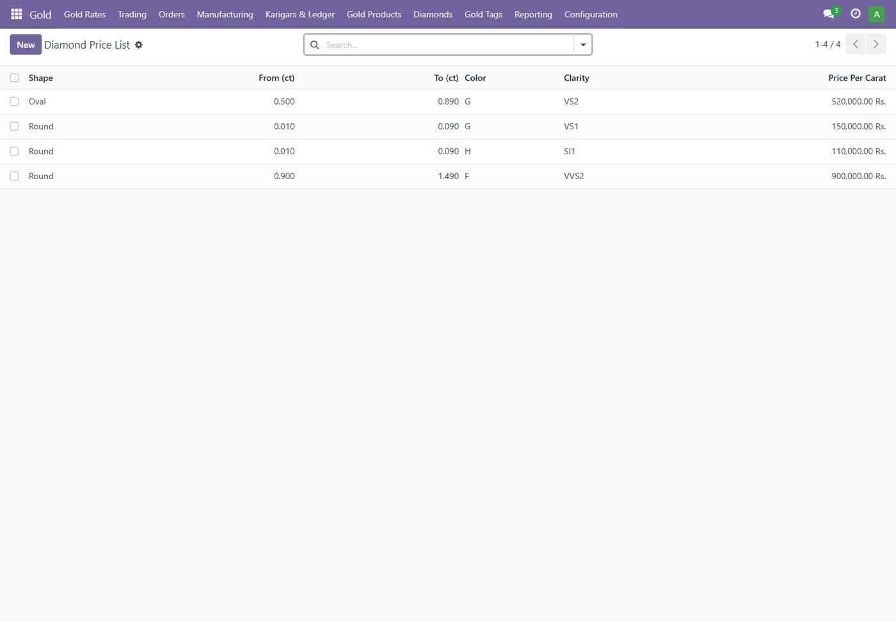The image size is (896, 622).
Task: Open the Diamonds menu
Action: point(433,14)
